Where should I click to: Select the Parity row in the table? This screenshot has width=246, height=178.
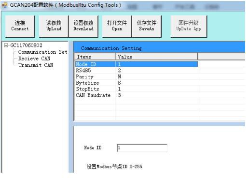137,76
